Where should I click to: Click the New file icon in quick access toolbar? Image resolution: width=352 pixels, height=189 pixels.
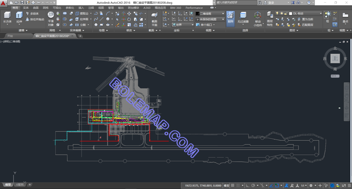pyautogui.click(x=11, y=3)
